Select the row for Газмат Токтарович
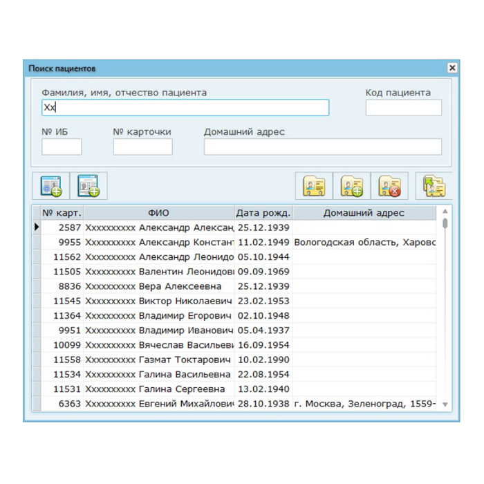The image size is (484, 484). pos(159,360)
